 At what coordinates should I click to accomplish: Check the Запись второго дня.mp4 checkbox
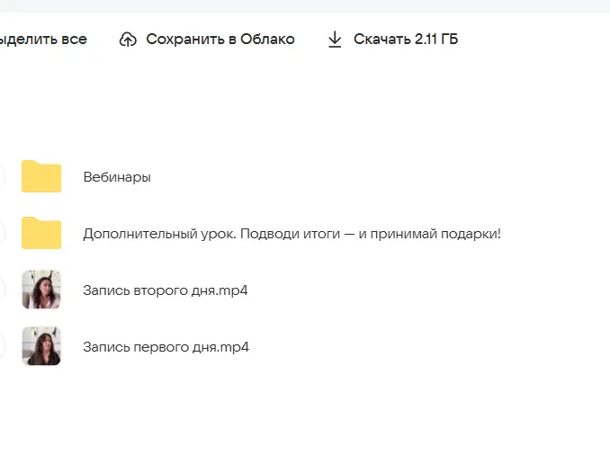(x=1, y=290)
